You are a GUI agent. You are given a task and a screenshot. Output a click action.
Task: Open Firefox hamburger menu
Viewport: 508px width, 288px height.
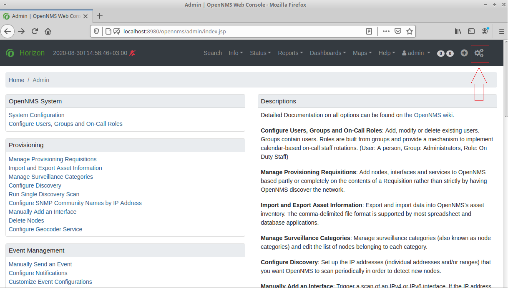[x=502, y=31]
